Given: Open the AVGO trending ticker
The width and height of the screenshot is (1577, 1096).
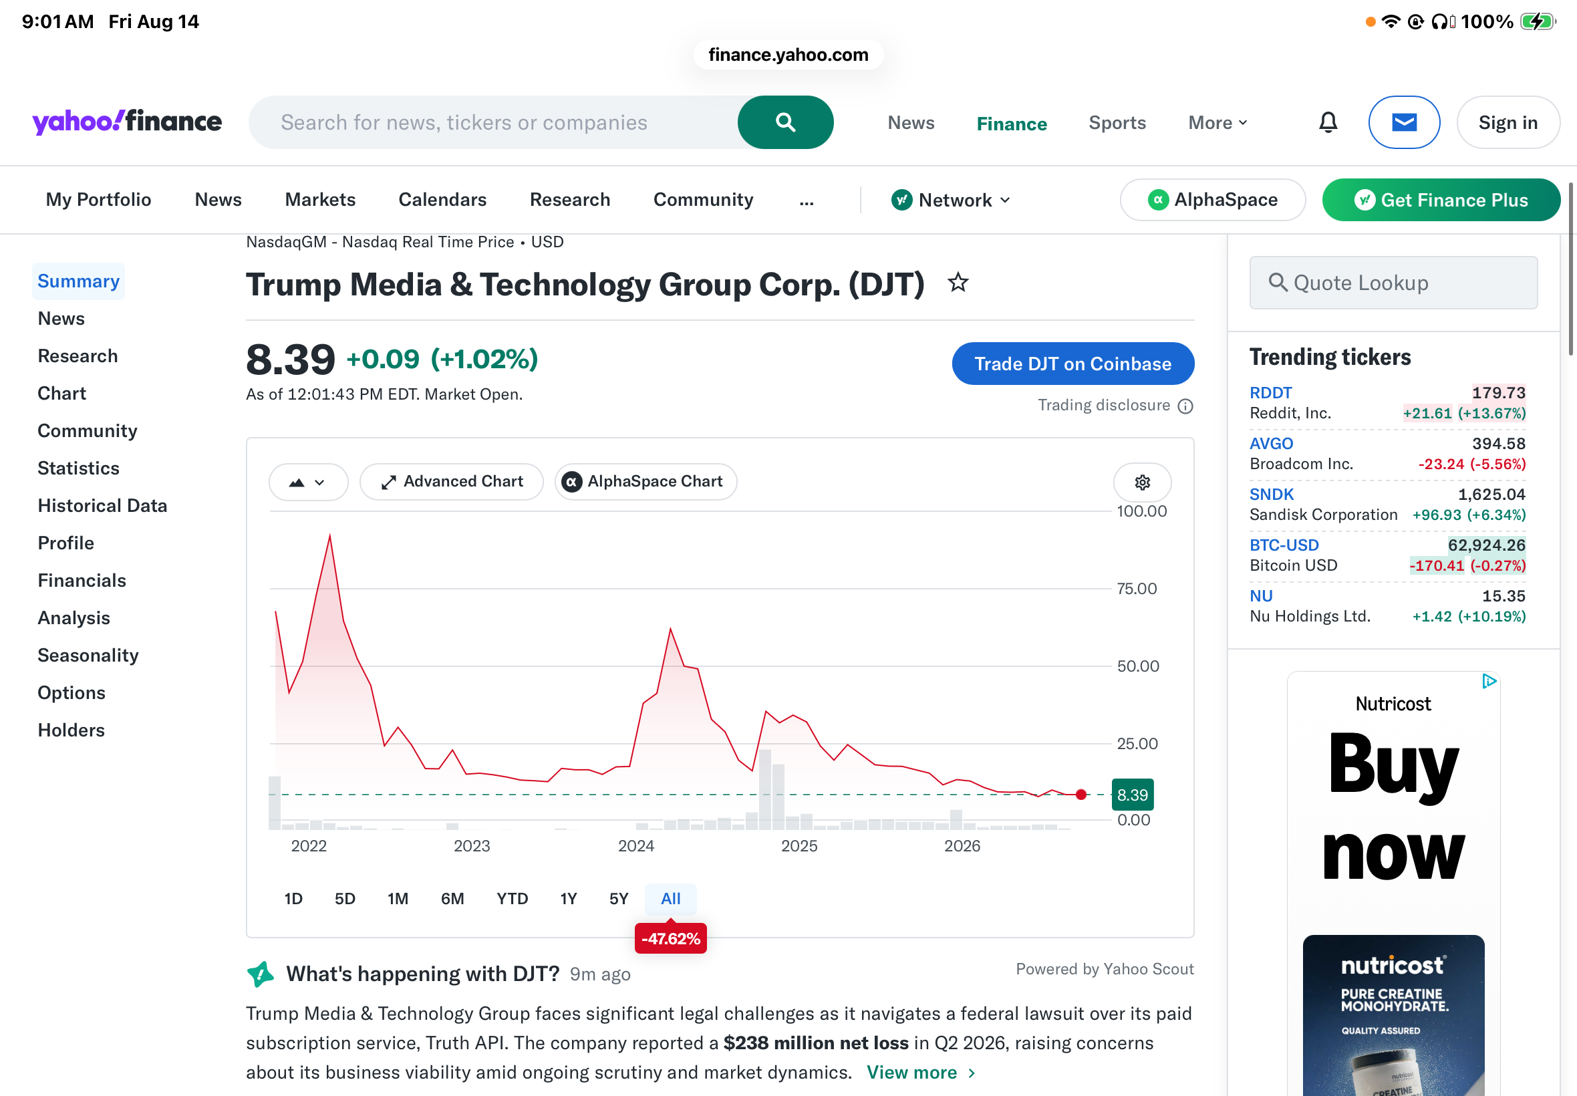Looking at the screenshot, I should click(x=1271, y=444).
